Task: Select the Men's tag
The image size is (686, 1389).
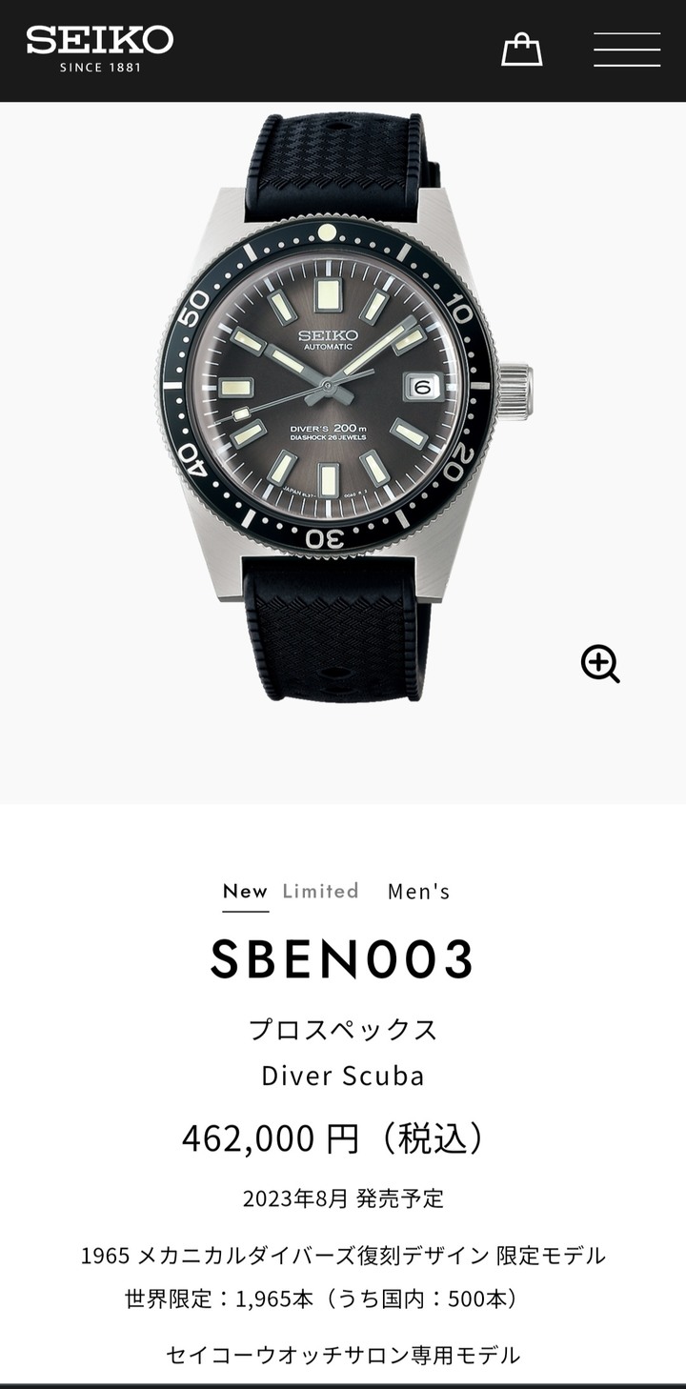Action: pyautogui.click(x=419, y=892)
